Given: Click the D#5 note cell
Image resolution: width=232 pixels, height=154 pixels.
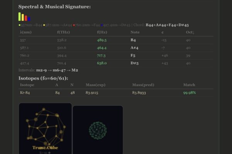Looking at the screenshot, I should click(x=135, y=63).
